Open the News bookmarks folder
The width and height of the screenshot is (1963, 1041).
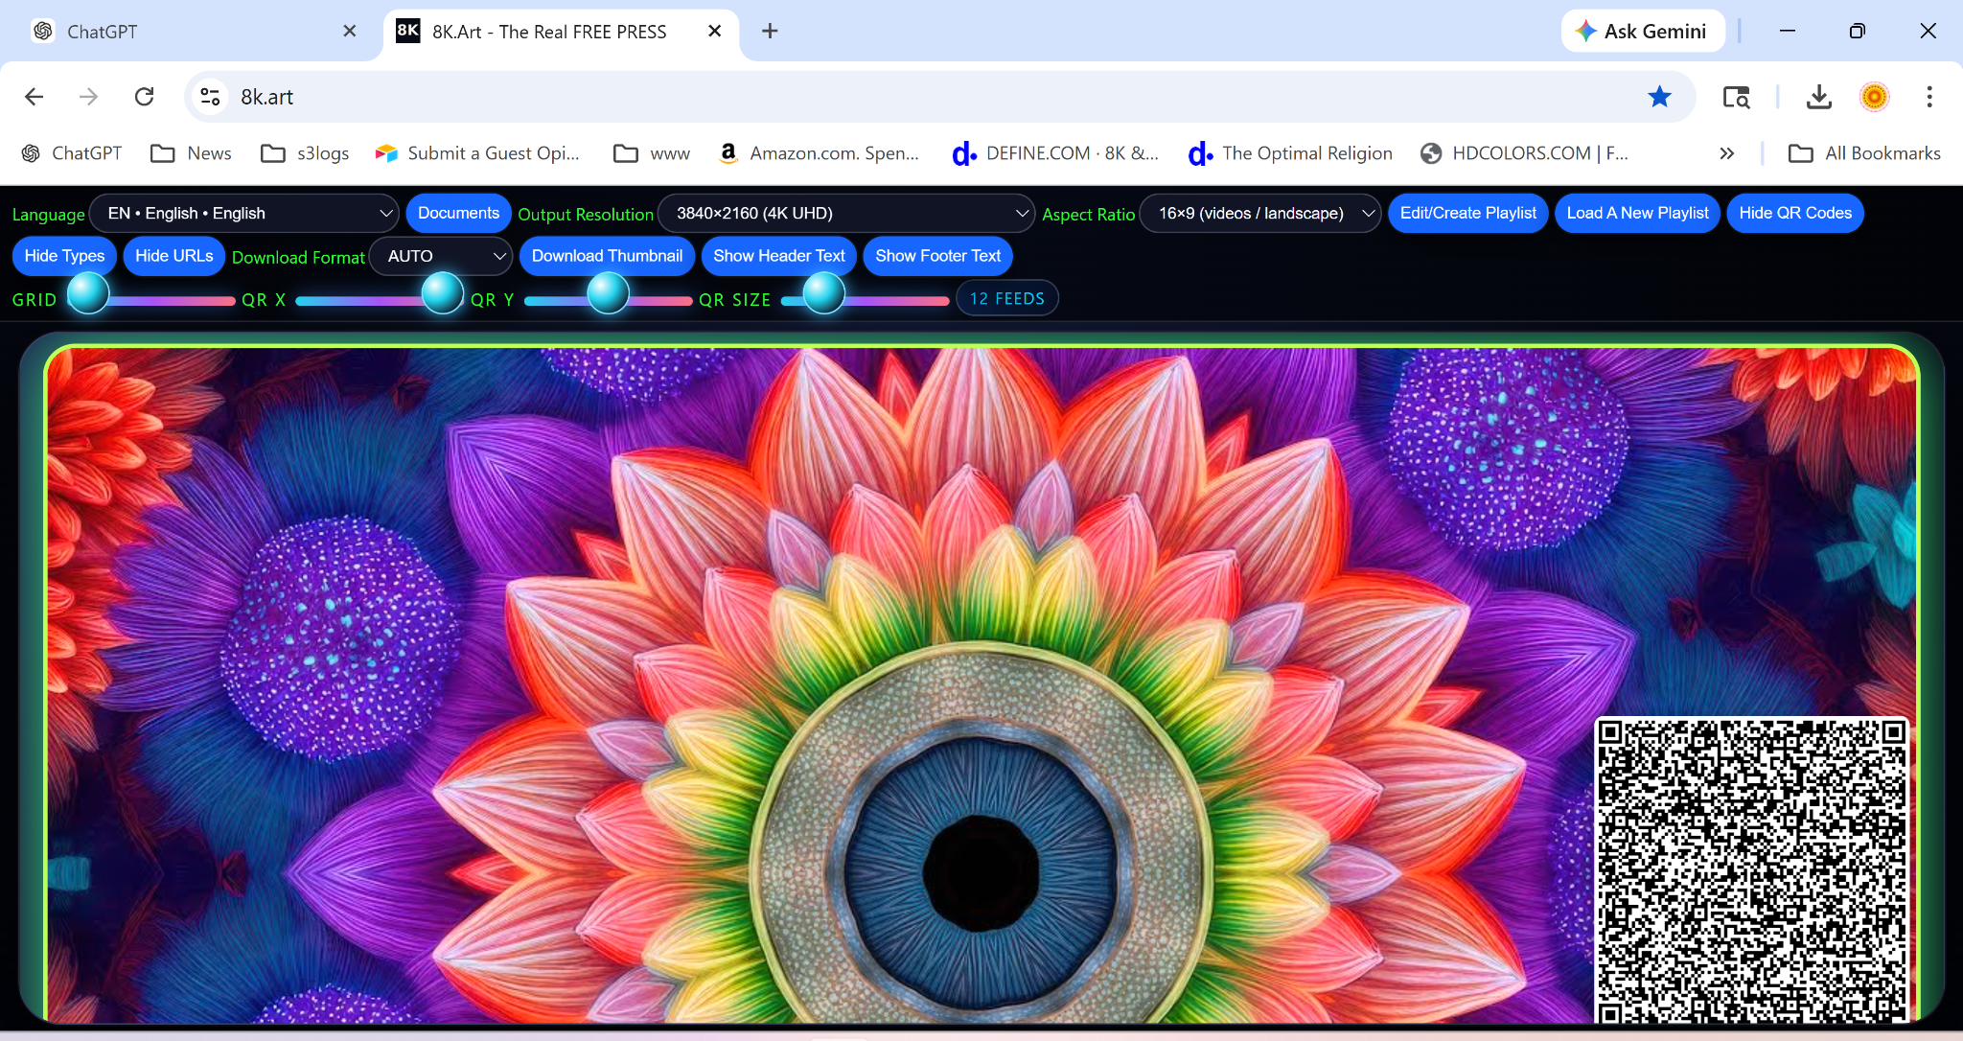click(x=192, y=153)
